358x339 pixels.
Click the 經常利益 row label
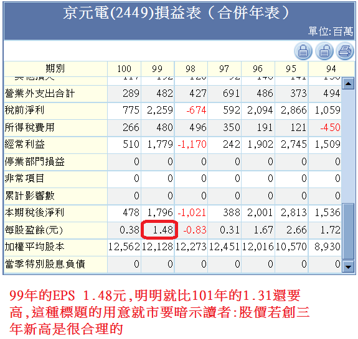25,144
